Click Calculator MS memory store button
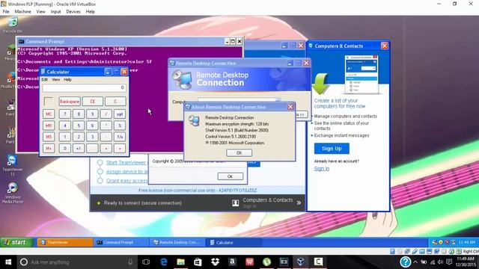This screenshot has width=479, height=269. coord(49,137)
